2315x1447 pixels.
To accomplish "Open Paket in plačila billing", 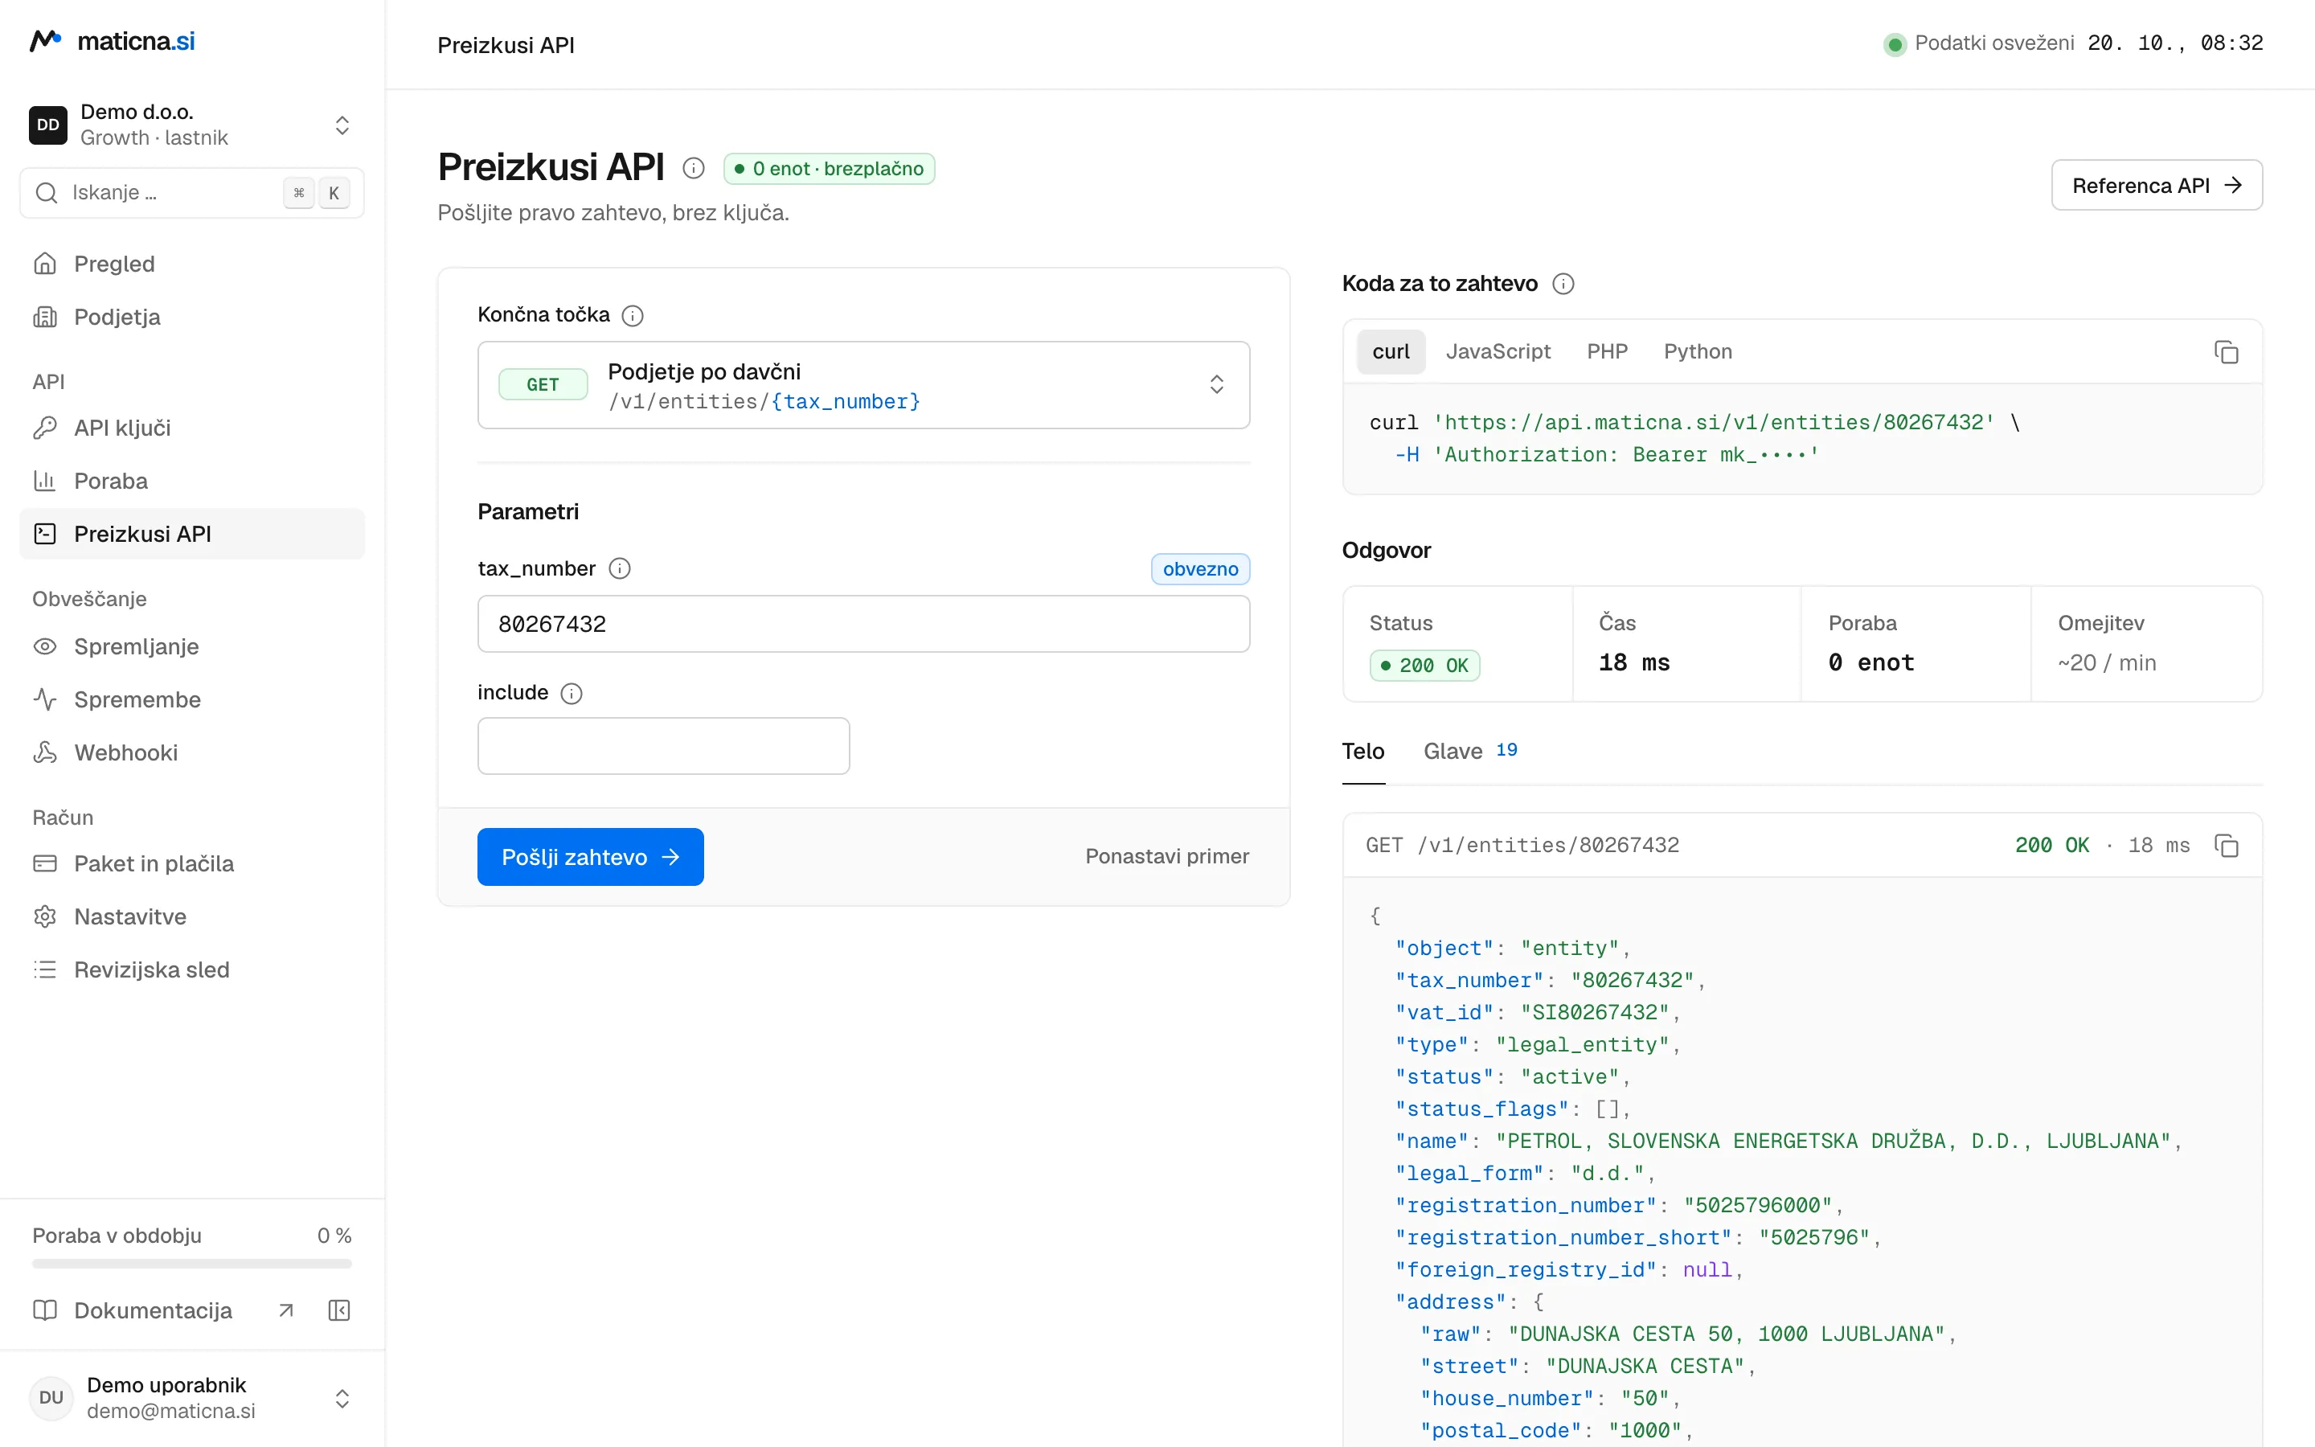I will [x=191, y=863].
